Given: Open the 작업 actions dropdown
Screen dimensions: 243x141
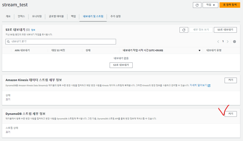Looking at the screenshot, I should click(210, 5).
